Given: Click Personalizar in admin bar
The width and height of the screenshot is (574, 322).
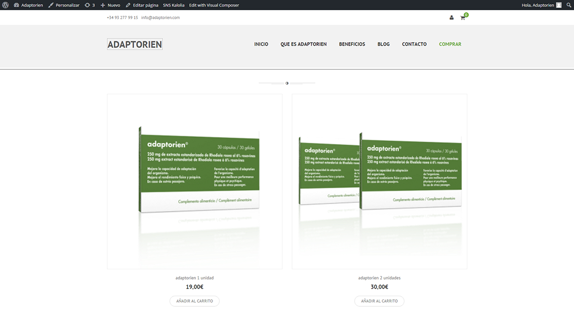Looking at the screenshot, I should [x=64, y=5].
